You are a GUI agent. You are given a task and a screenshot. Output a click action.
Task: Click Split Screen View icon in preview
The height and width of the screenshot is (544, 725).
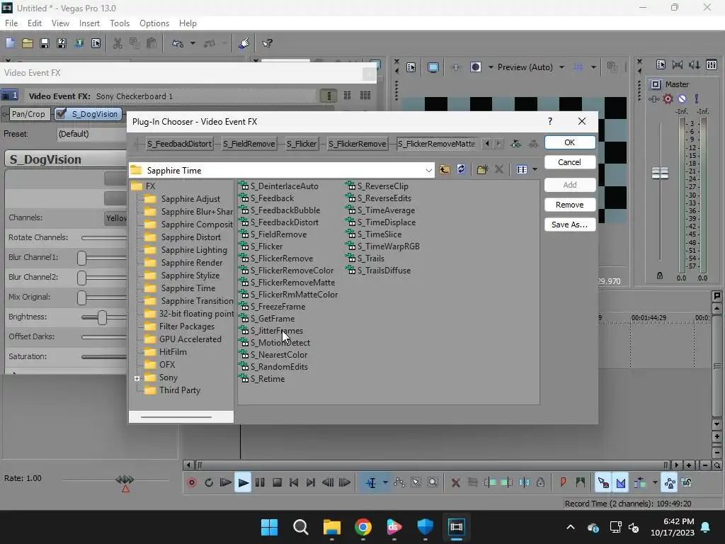[x=475, y=67]
